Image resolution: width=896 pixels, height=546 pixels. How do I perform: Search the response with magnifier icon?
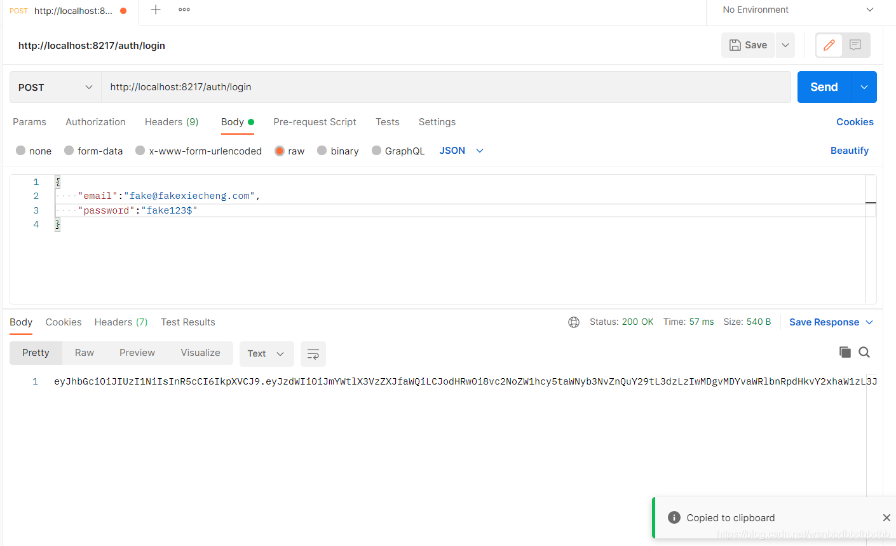pyautogui.click(x=864, y=352)
